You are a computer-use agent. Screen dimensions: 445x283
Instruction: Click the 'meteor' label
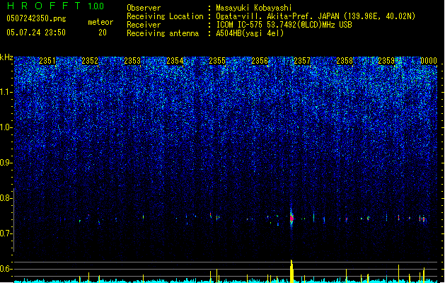click(x=100, y=22)
